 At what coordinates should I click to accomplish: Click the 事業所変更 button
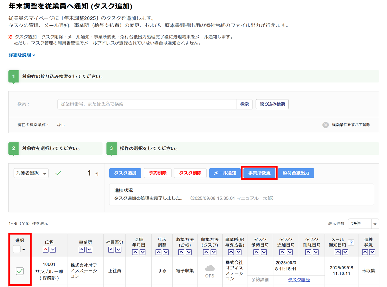(x=259, y=173)
